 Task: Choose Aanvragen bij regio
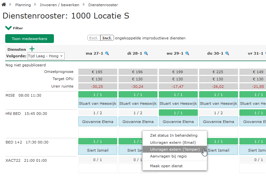[x=168, y=157]
